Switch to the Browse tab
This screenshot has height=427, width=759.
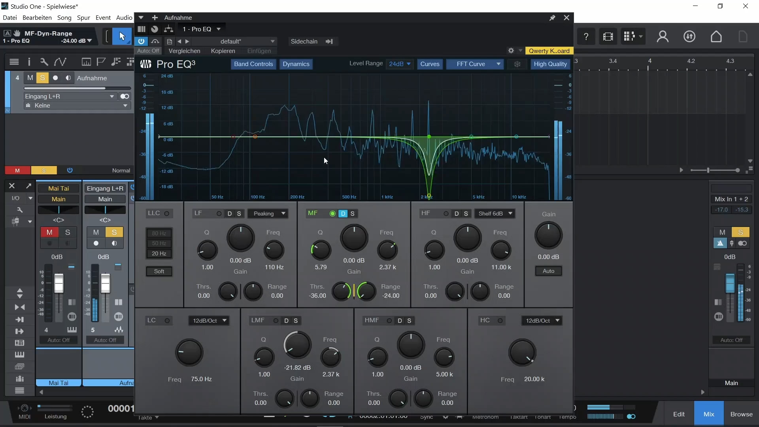[x=741, y=414]
